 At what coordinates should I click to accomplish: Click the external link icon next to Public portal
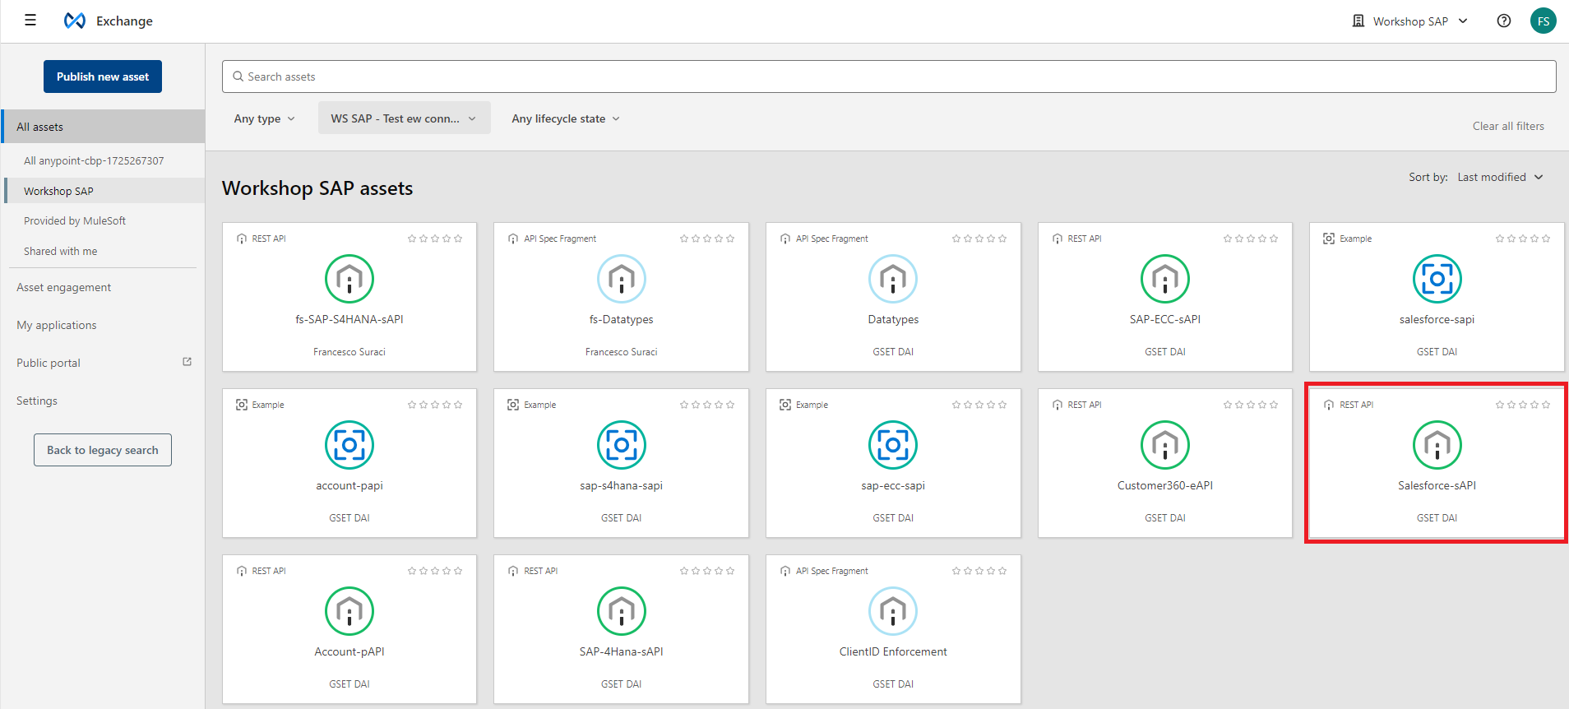click(x=187, y=362)
